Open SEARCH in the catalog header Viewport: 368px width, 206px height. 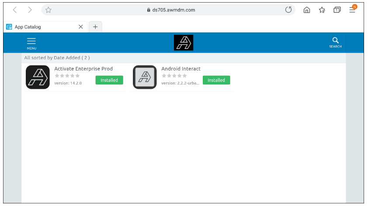pyautogui.click(x=335, y=43)
